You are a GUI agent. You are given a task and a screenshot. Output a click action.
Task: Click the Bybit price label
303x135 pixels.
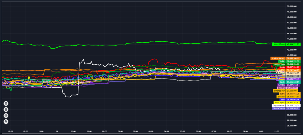[282, 94]
